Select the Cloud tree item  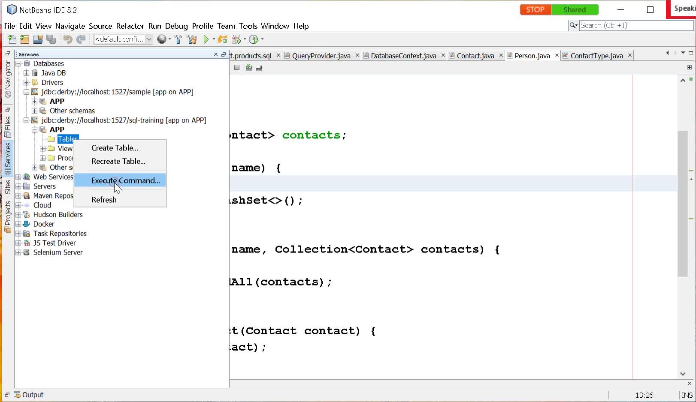coord(42,205)
